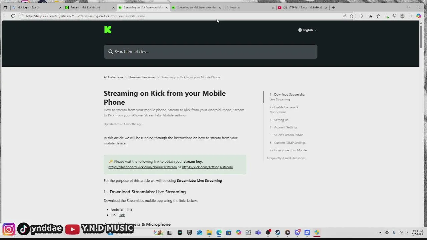Open Browser essentials heart icon

(x=394, y=16)
